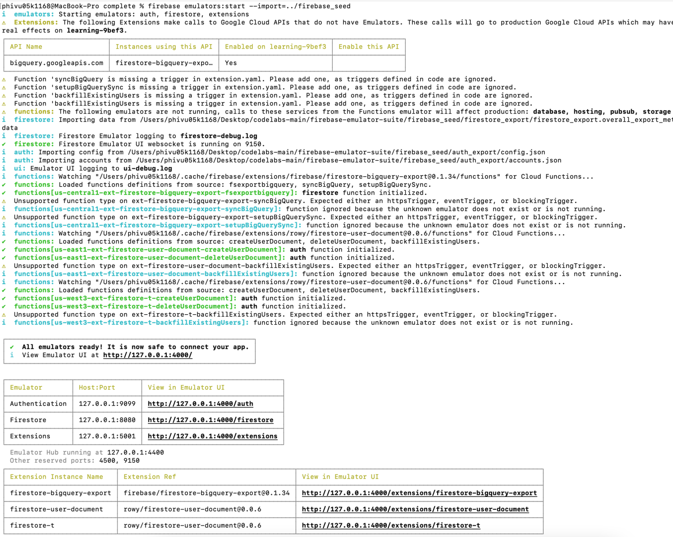Open the Extensions emulator UI link
The width and height of the screenshot is (673, 537).
212,436
